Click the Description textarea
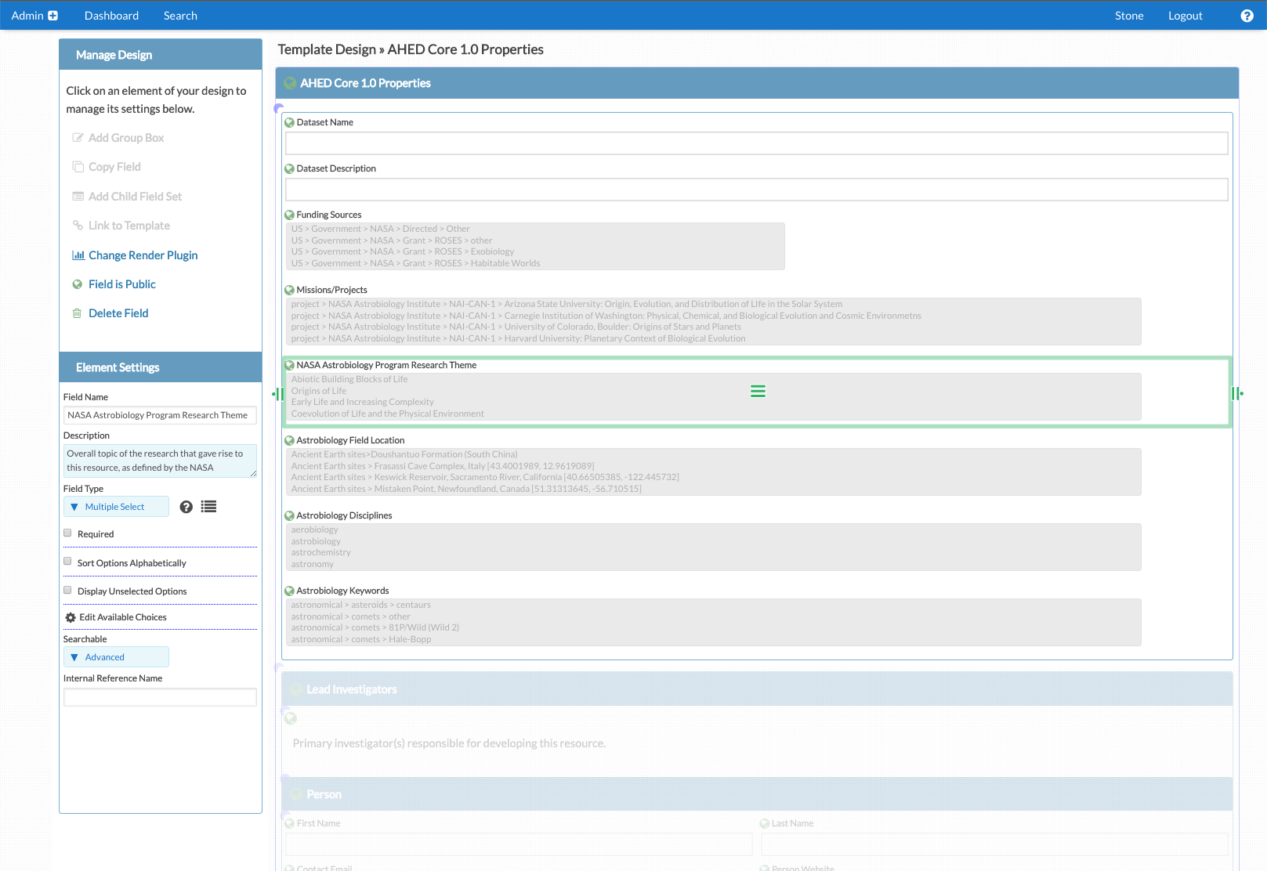The width and height of the screenshot is (1267, 871). (160, 461)
